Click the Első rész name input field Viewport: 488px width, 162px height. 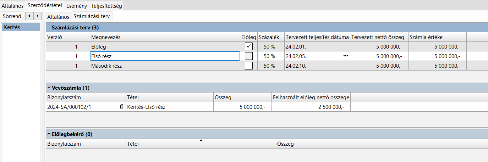pyautogui.click(x=165, y=56)
